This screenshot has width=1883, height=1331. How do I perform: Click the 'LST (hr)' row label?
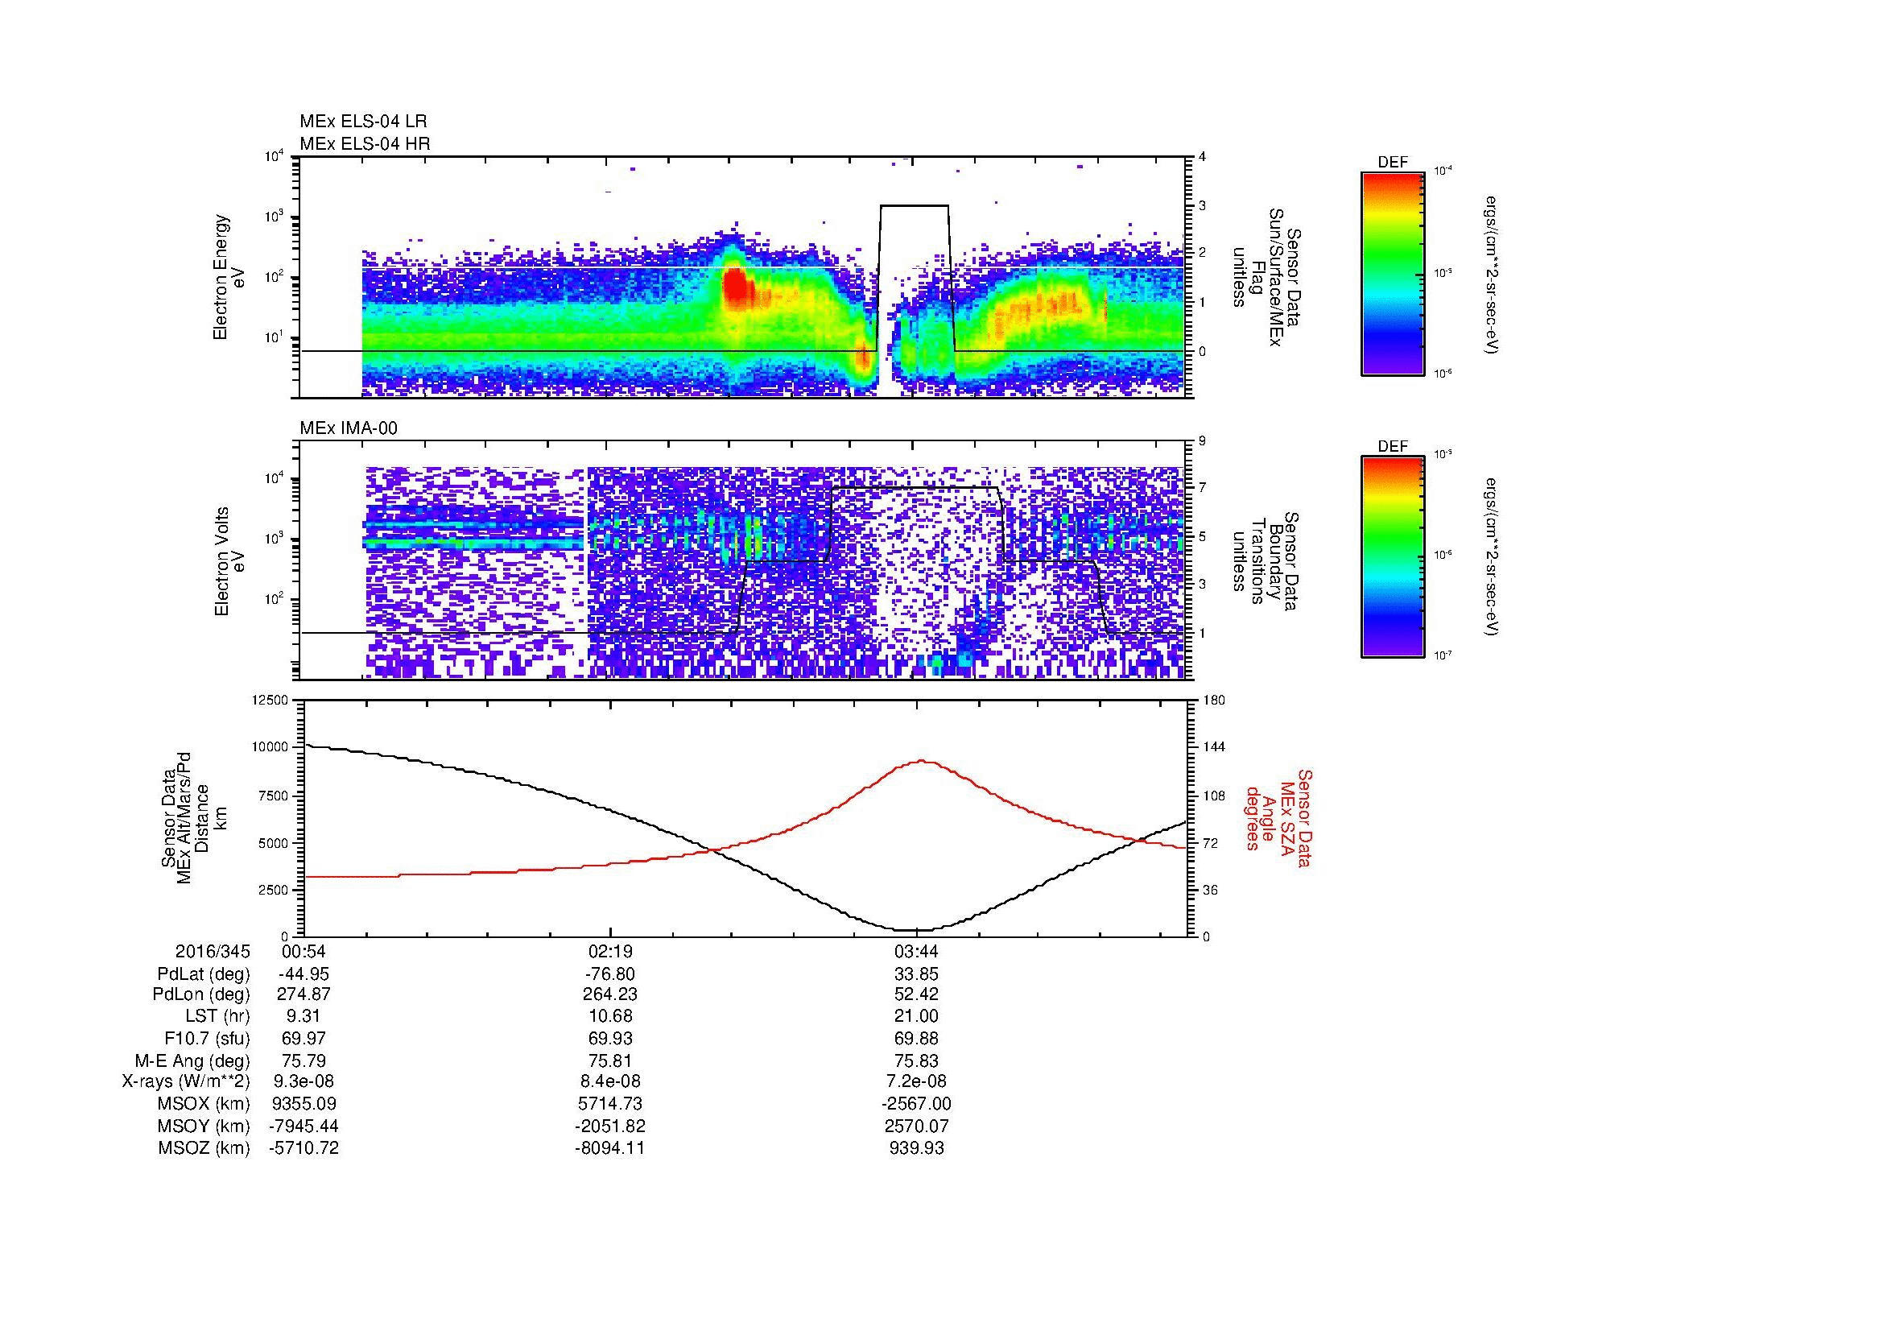[x=217, y=1016]
